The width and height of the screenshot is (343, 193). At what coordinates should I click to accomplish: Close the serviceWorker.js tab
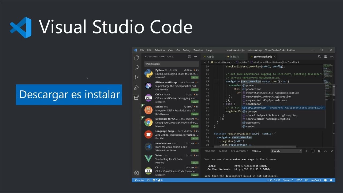[x=275, y=57]
